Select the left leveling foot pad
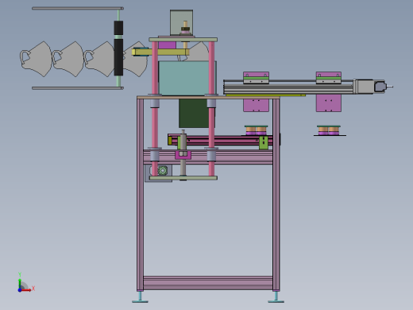The height and width of the screenshot is (310, 413). click(x=140, y=301)
